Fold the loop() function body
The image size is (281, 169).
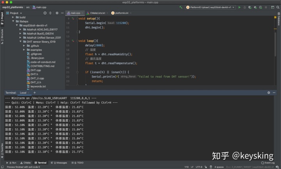pyautogui.click(x=77, y=41)
